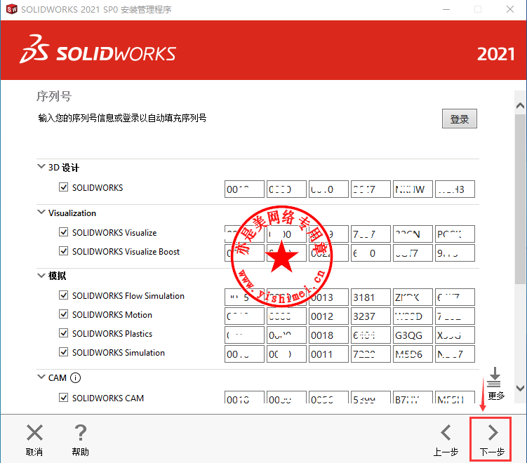This screenshot has width=527, height=463.
Task: Click Motion serial field 3237
Action: [371, 316]
